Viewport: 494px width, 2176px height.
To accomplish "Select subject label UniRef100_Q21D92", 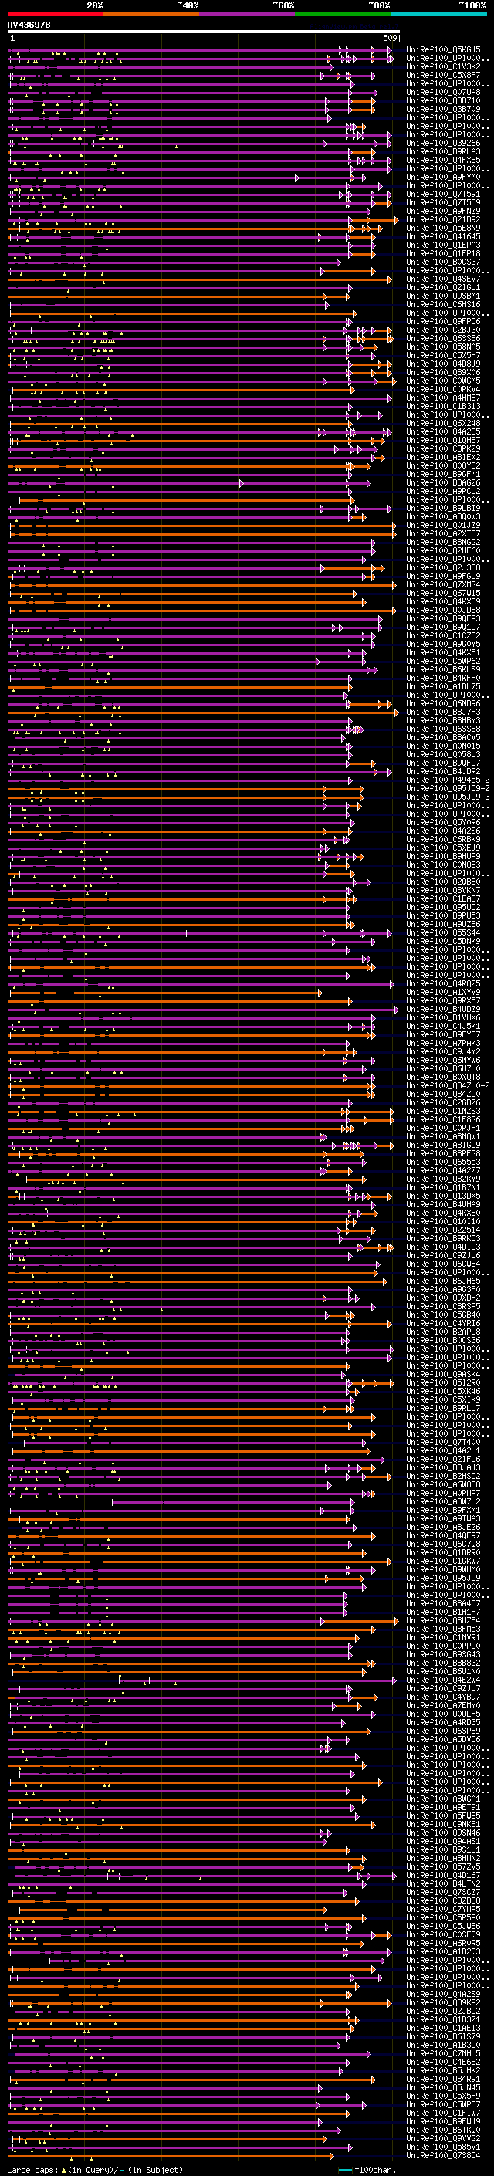I will (443, 220).
